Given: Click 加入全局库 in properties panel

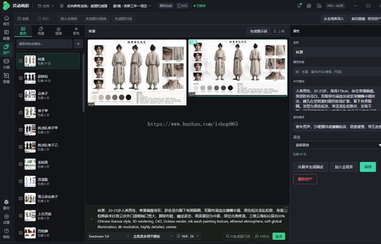Looking at the screenshot, I should (x=344, y=167).
